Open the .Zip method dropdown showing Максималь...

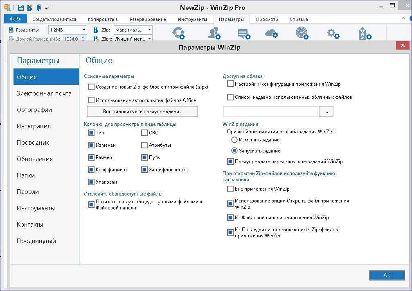[x=133, y=30]
